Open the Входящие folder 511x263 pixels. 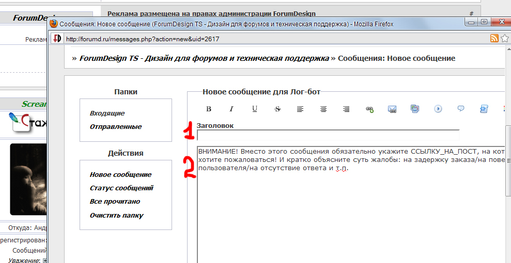(x=107, y=113)
